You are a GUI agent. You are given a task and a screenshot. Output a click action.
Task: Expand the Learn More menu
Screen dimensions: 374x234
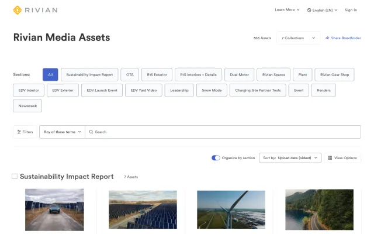click(x=287, y=10)
